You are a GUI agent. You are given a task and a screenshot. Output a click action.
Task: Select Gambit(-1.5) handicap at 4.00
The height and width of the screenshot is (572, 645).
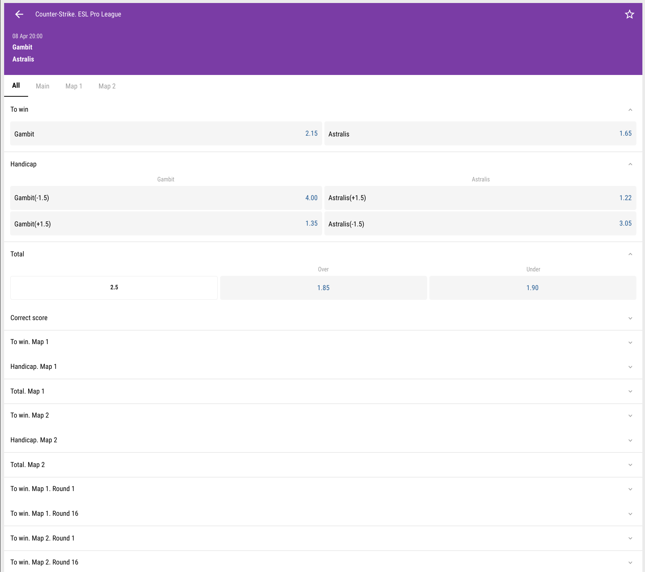(166, 198)
